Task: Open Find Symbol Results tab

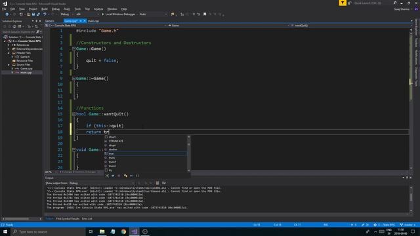Action: (68, 219)
